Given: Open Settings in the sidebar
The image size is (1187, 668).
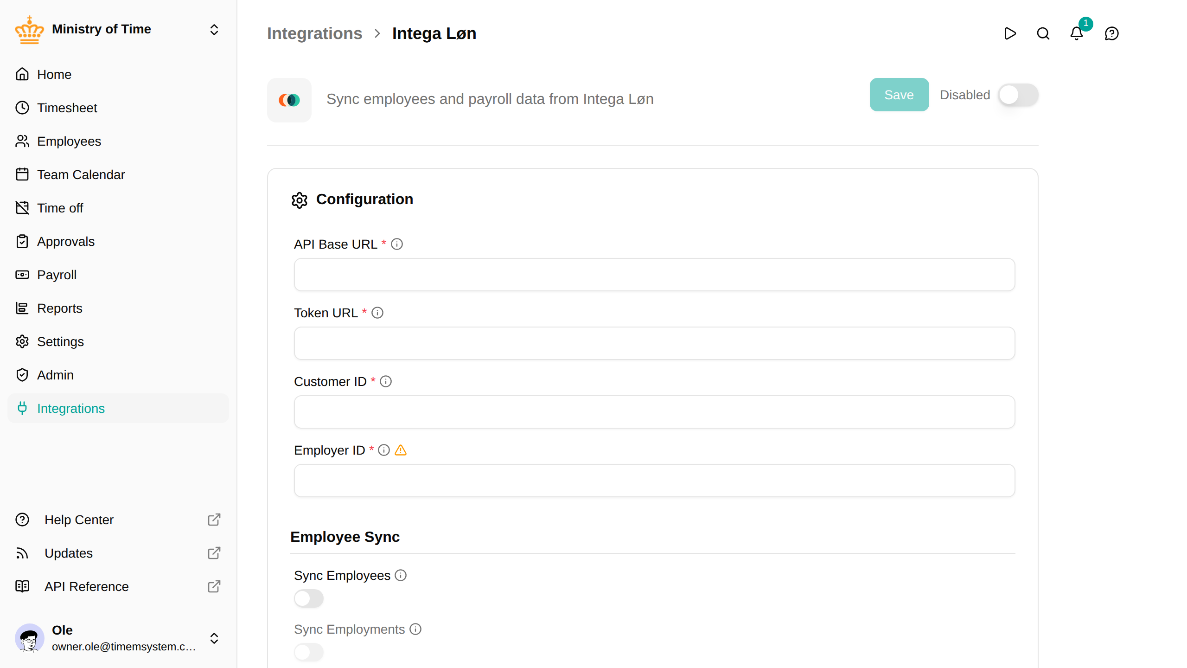Looking at the screenshot, I should (x=118, y=341).
